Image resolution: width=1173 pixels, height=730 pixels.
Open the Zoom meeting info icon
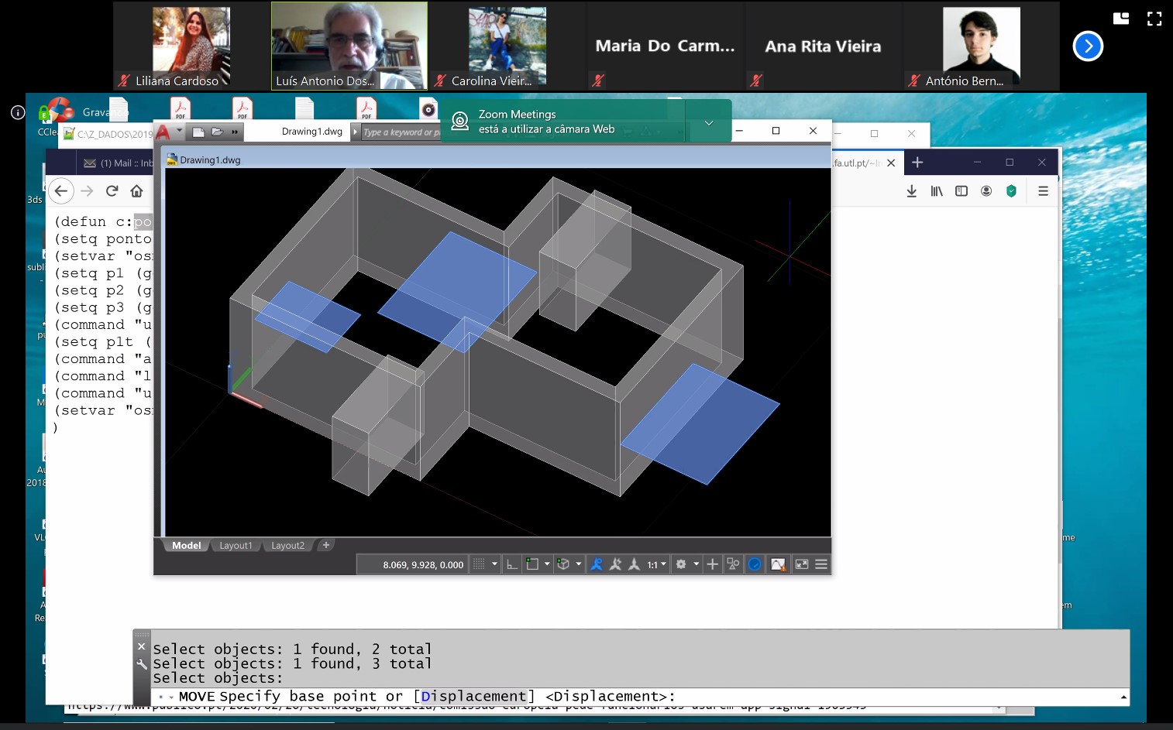click(18, 112)
